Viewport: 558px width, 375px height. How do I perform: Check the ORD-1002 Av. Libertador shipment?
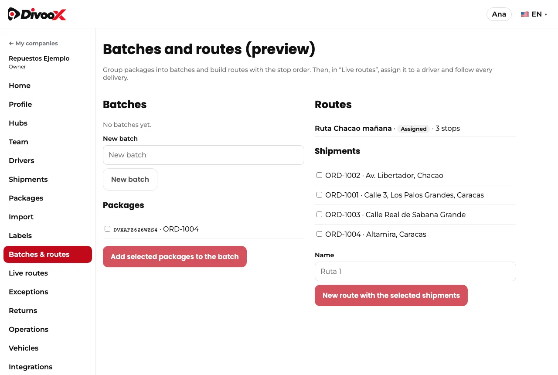click(319, 175)
